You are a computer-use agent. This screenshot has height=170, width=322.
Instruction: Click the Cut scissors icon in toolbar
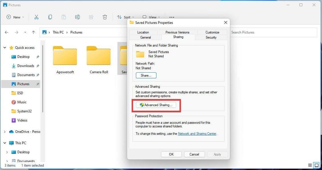pyautogui.click(x=36, y=17)
